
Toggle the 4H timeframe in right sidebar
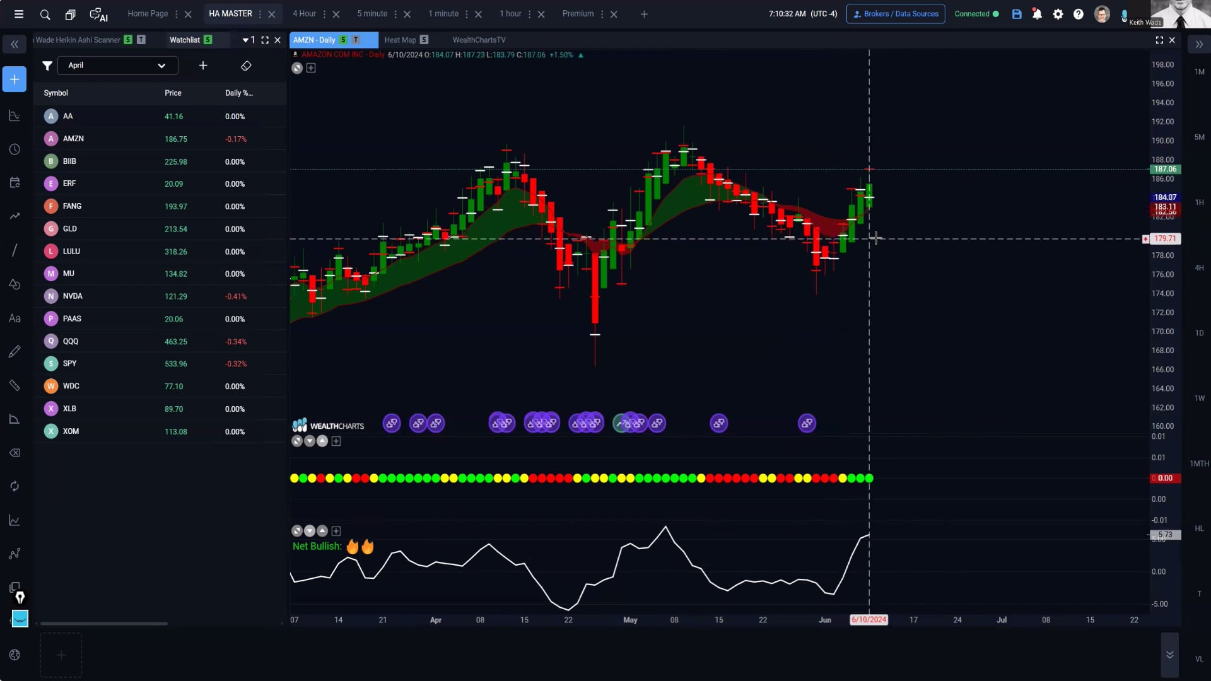point(1199,267)
